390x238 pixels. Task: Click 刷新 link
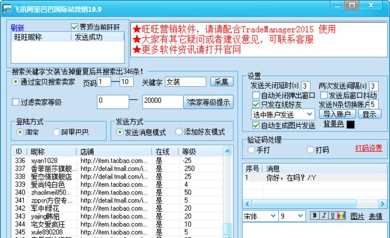tap(17, 27)
